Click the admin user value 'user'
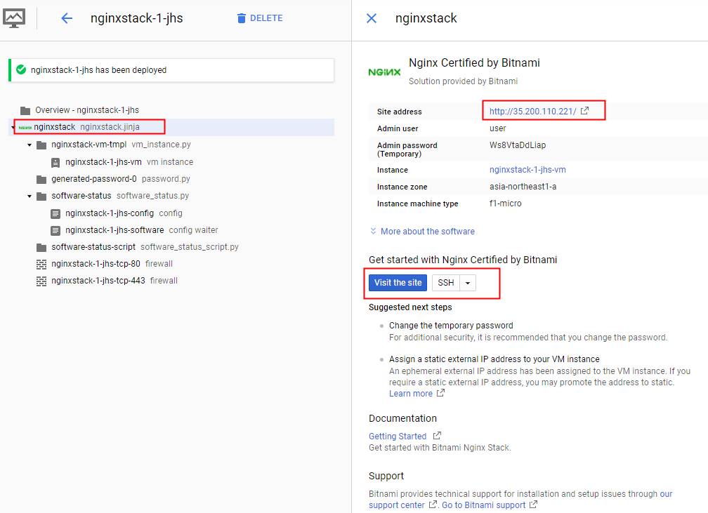This screenshot has height=513, width=708. (497, 128)
